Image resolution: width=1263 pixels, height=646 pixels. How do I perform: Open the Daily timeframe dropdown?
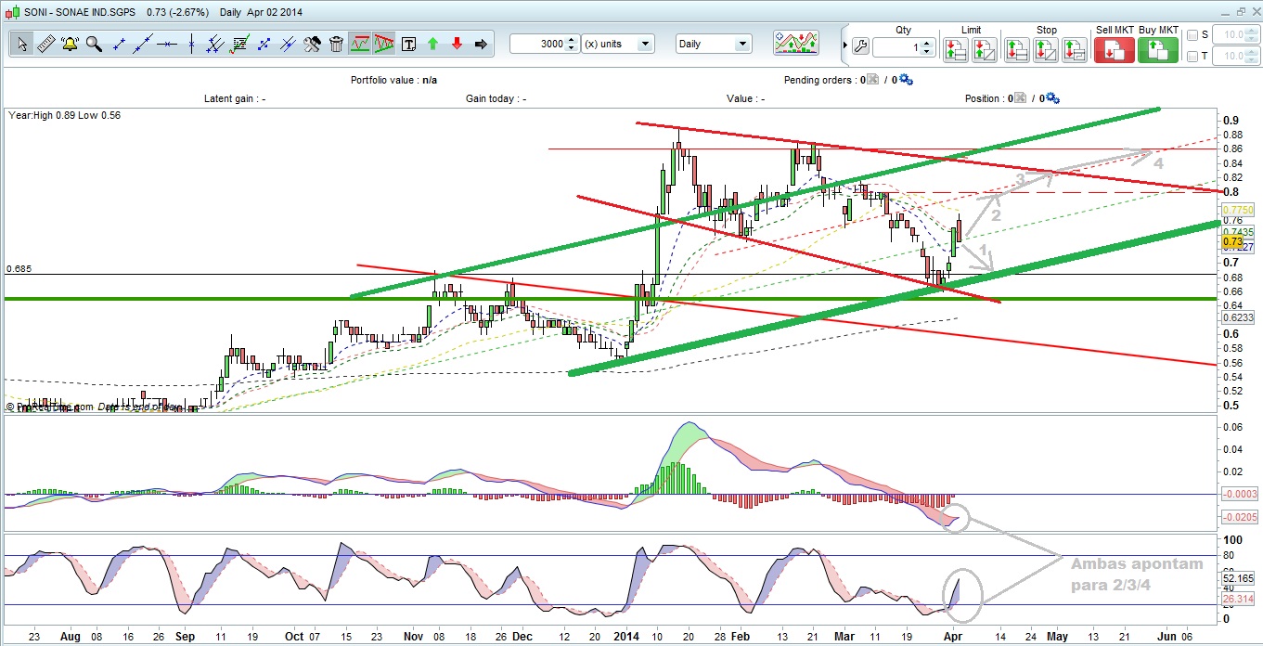[714, 44]
